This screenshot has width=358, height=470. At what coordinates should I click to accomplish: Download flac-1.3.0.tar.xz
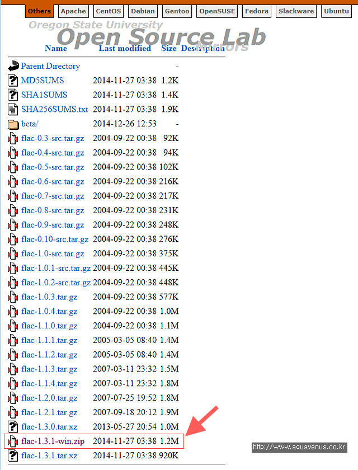pyautogui.click(x=49, y=426)
